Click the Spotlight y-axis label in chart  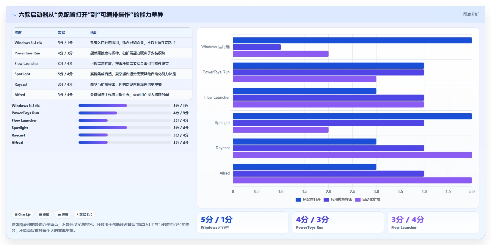(222, 123)
